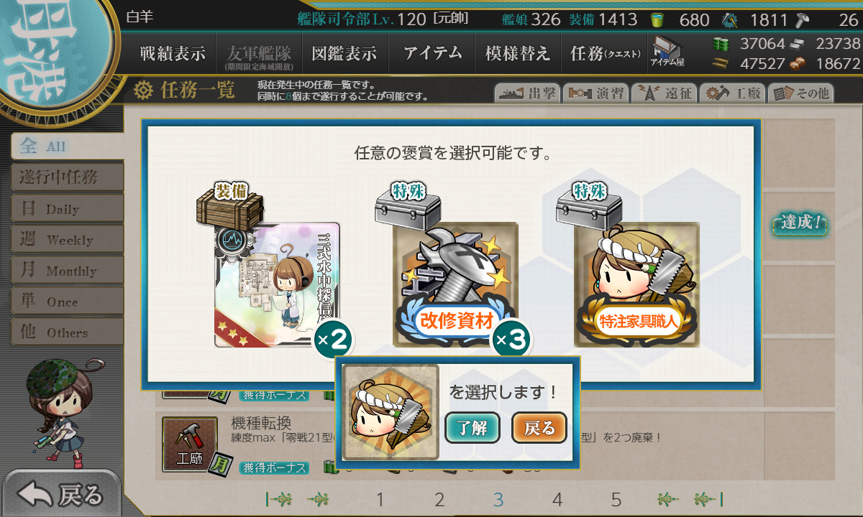
Task: Pick the 特注家具職人 furniture fairy reward
Action: pyautogui.click(x=636, y=285)
